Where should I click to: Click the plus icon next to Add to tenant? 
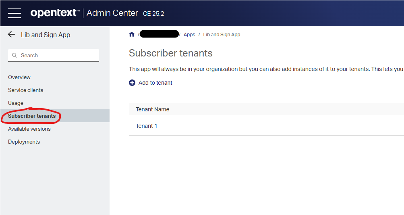pos(132,83)
